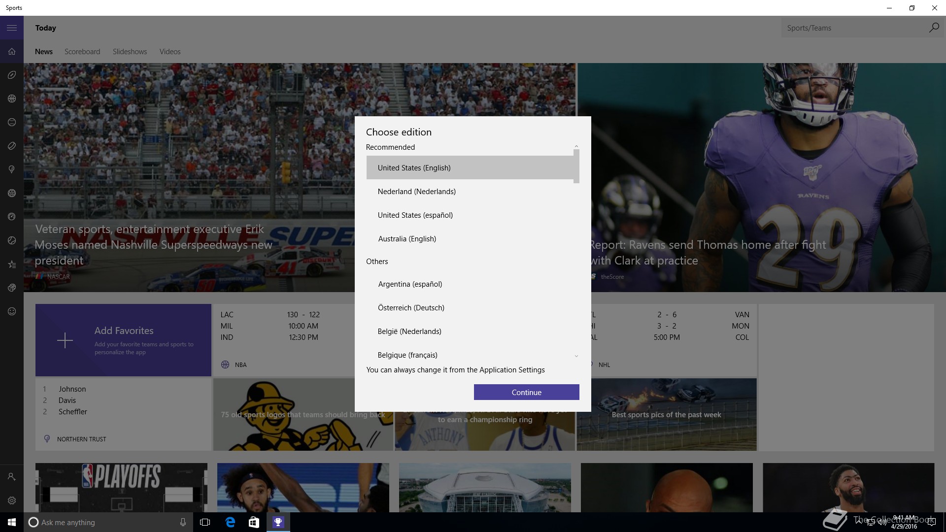Image resolution: width=946 pixels, height=532 pixels.
Task: Open the Store icon on the taskbar
Action: (x=254, y=522)
